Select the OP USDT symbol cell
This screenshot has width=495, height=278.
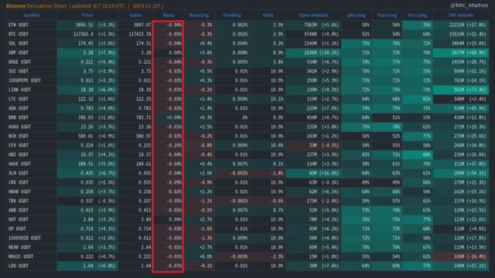pos(32,229)
